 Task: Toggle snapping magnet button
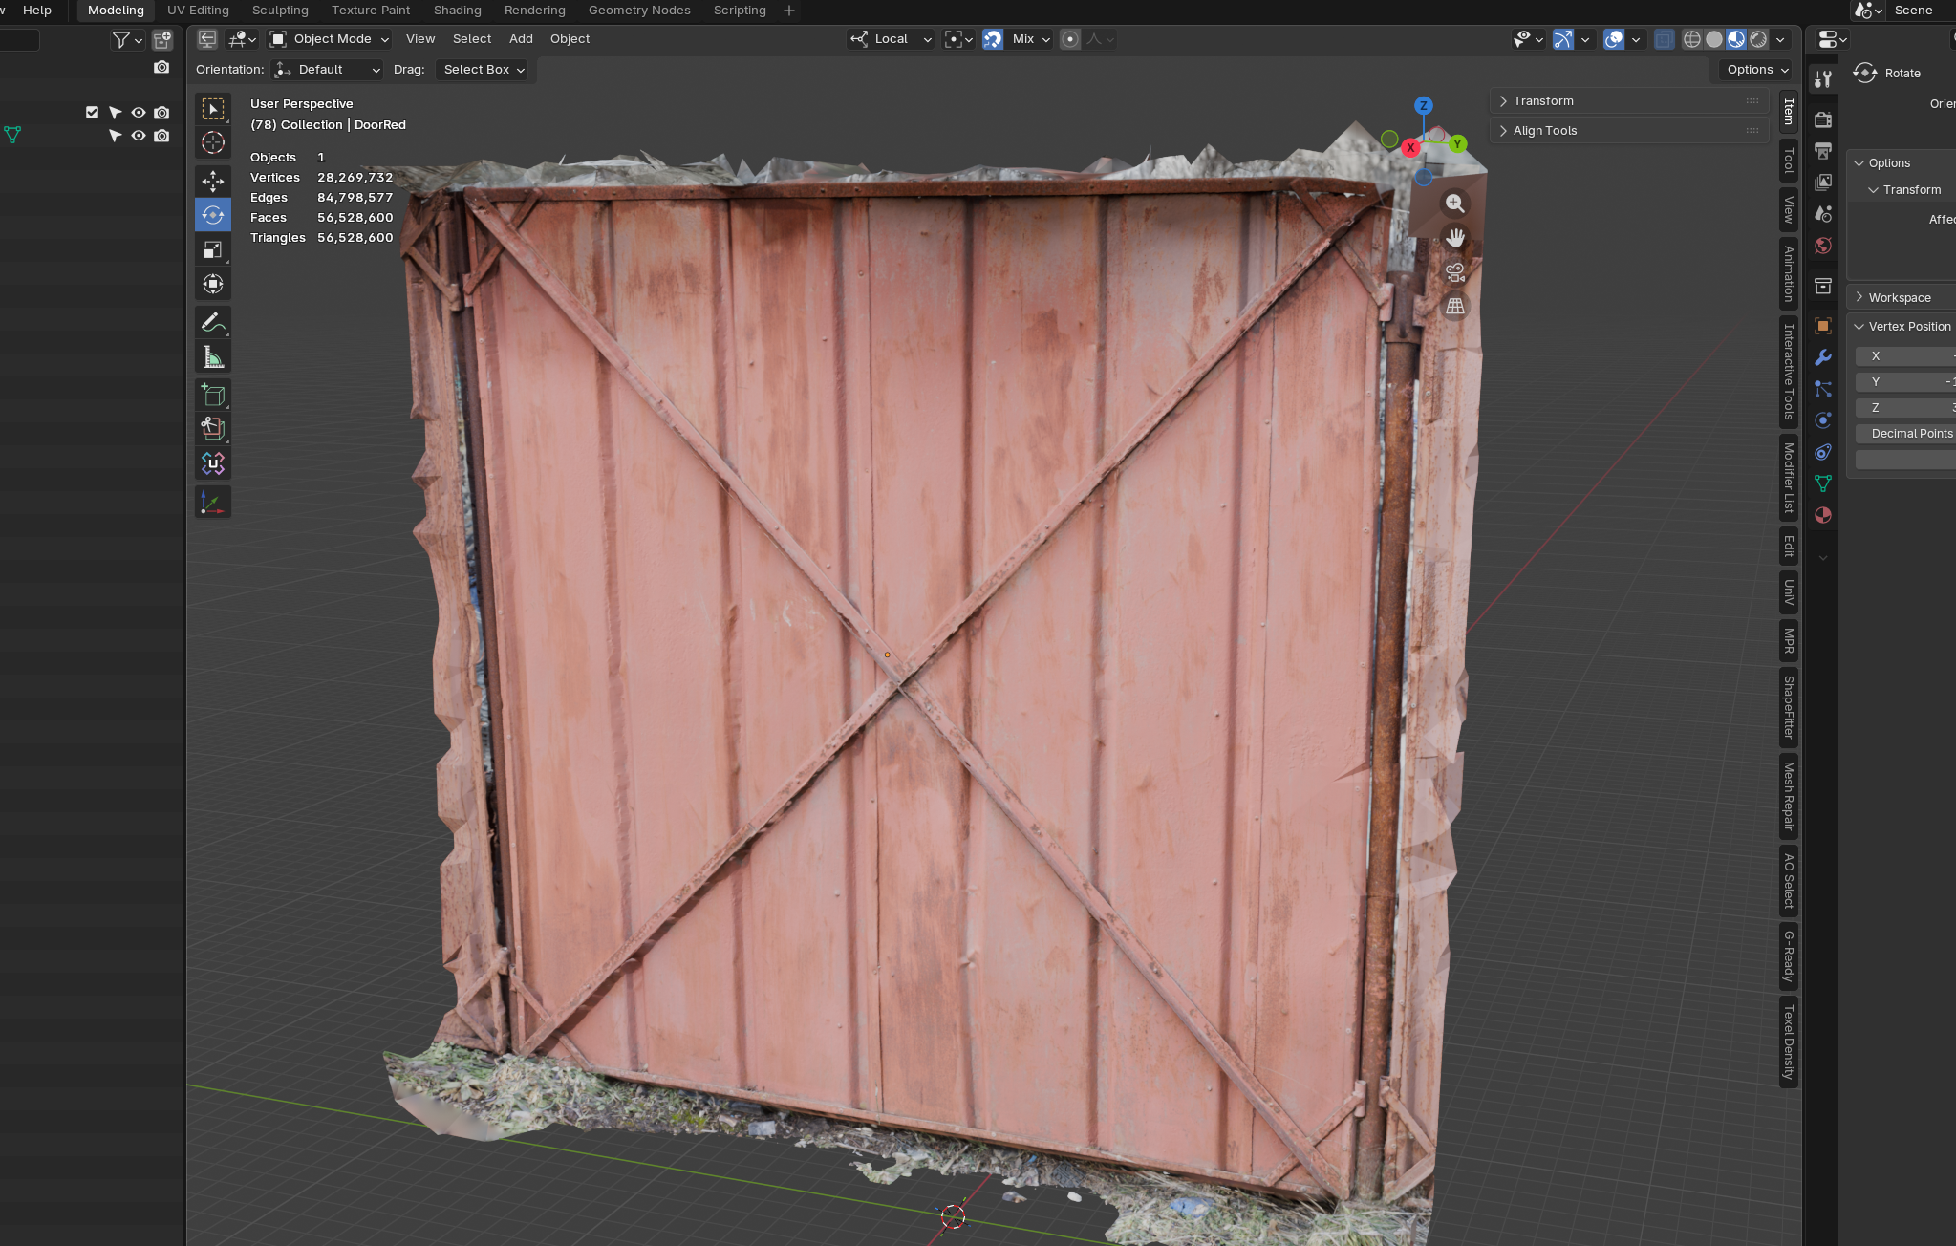click(x=993, y=39)
